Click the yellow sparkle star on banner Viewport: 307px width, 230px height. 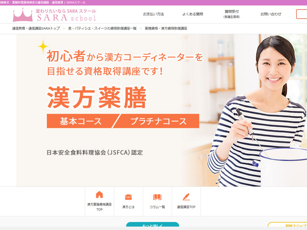point(43,46)
